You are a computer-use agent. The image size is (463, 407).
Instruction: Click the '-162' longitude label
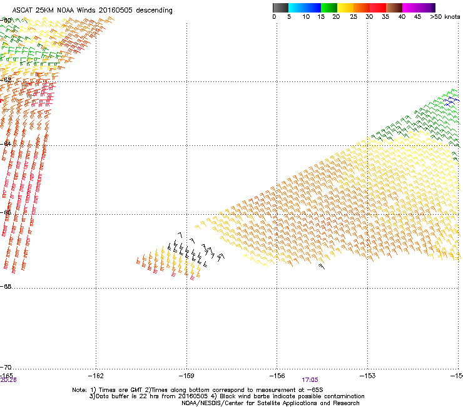96,376
